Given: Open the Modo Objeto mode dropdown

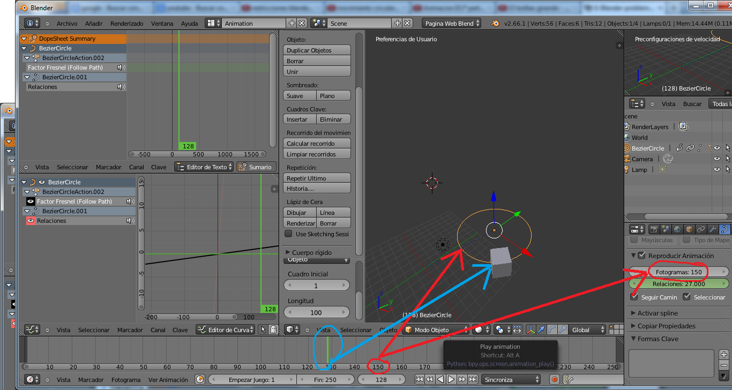Looking at the screenshot, I should 435,330.
